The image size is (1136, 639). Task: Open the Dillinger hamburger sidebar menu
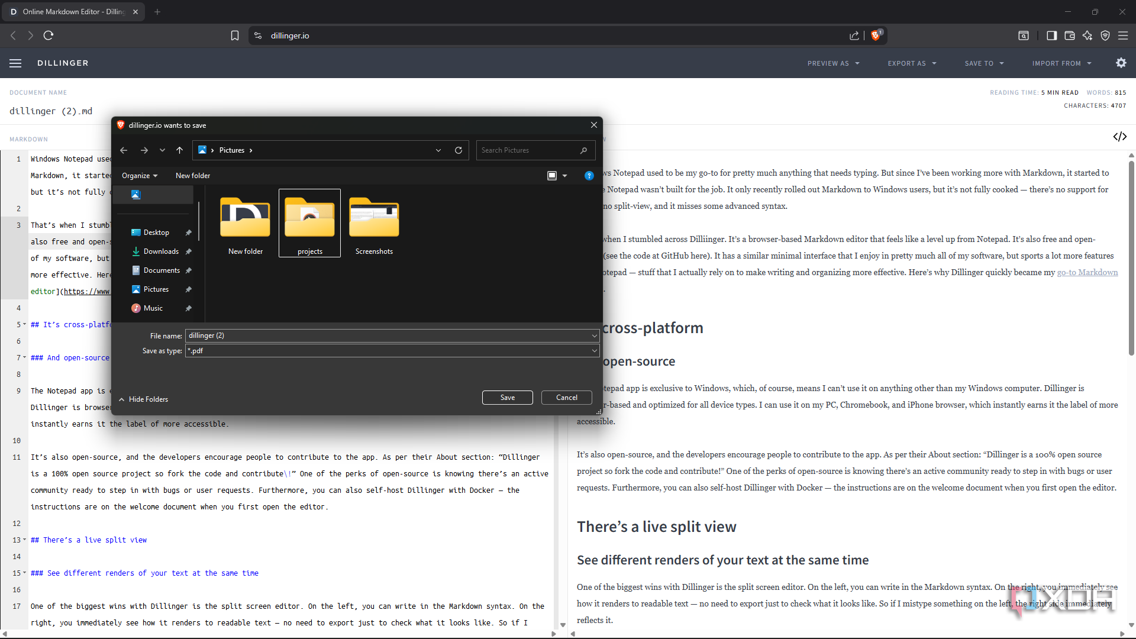coord(15,63)
